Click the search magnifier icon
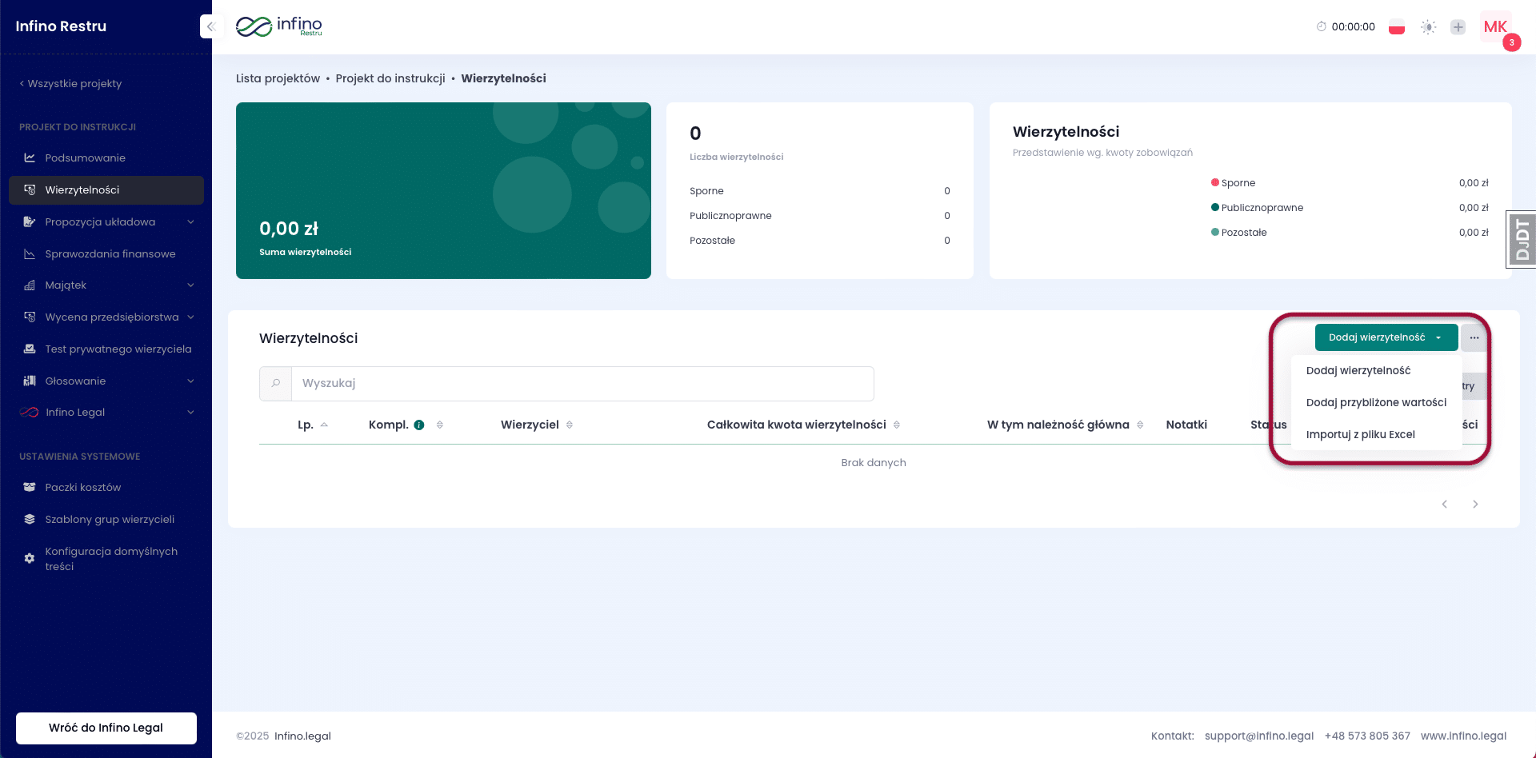 (x=276, y=384)
